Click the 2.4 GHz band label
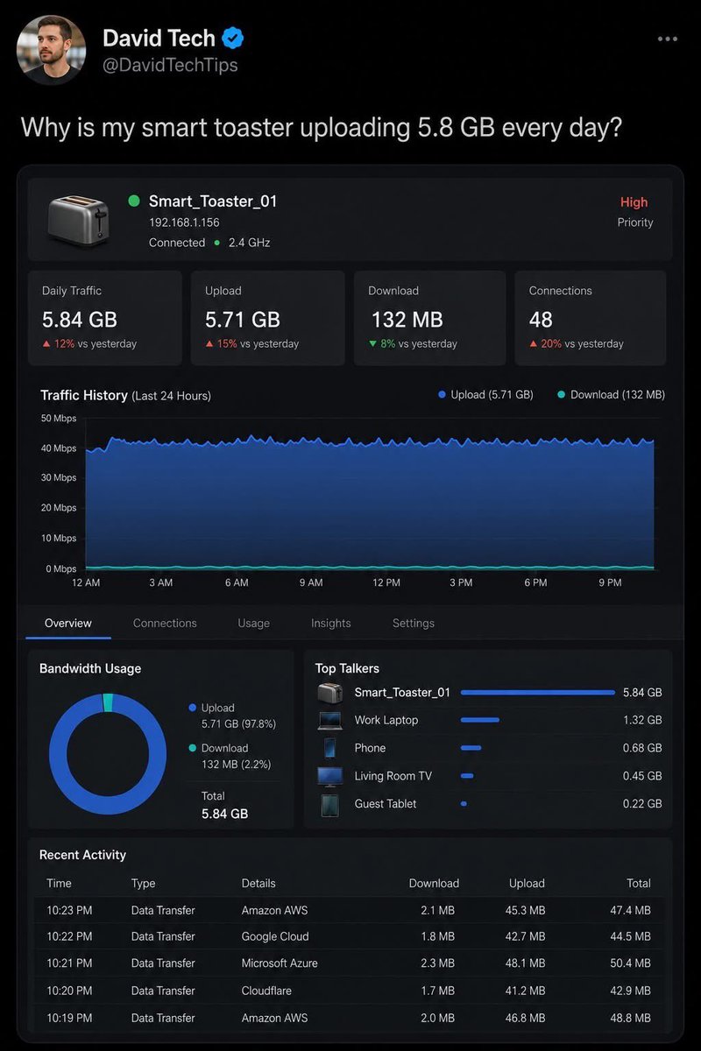 point(249,243)
